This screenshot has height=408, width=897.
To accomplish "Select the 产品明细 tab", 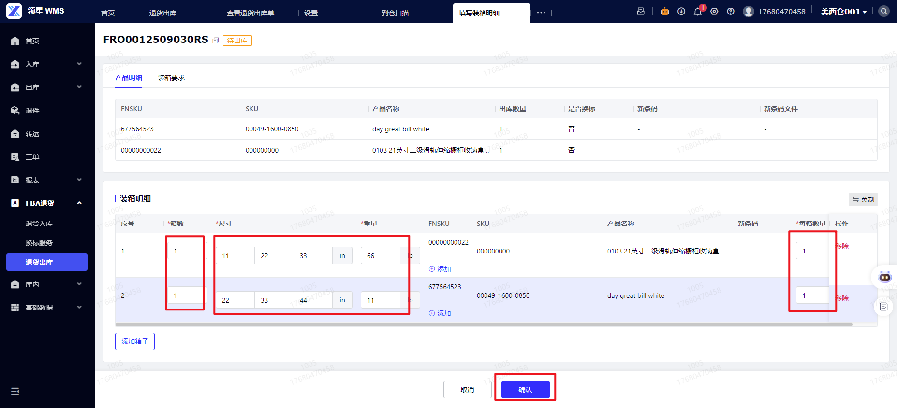I will click(x=129, y=78).
